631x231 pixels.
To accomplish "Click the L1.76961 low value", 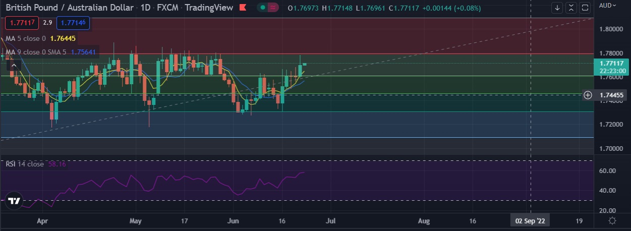I will click(372, 8).
